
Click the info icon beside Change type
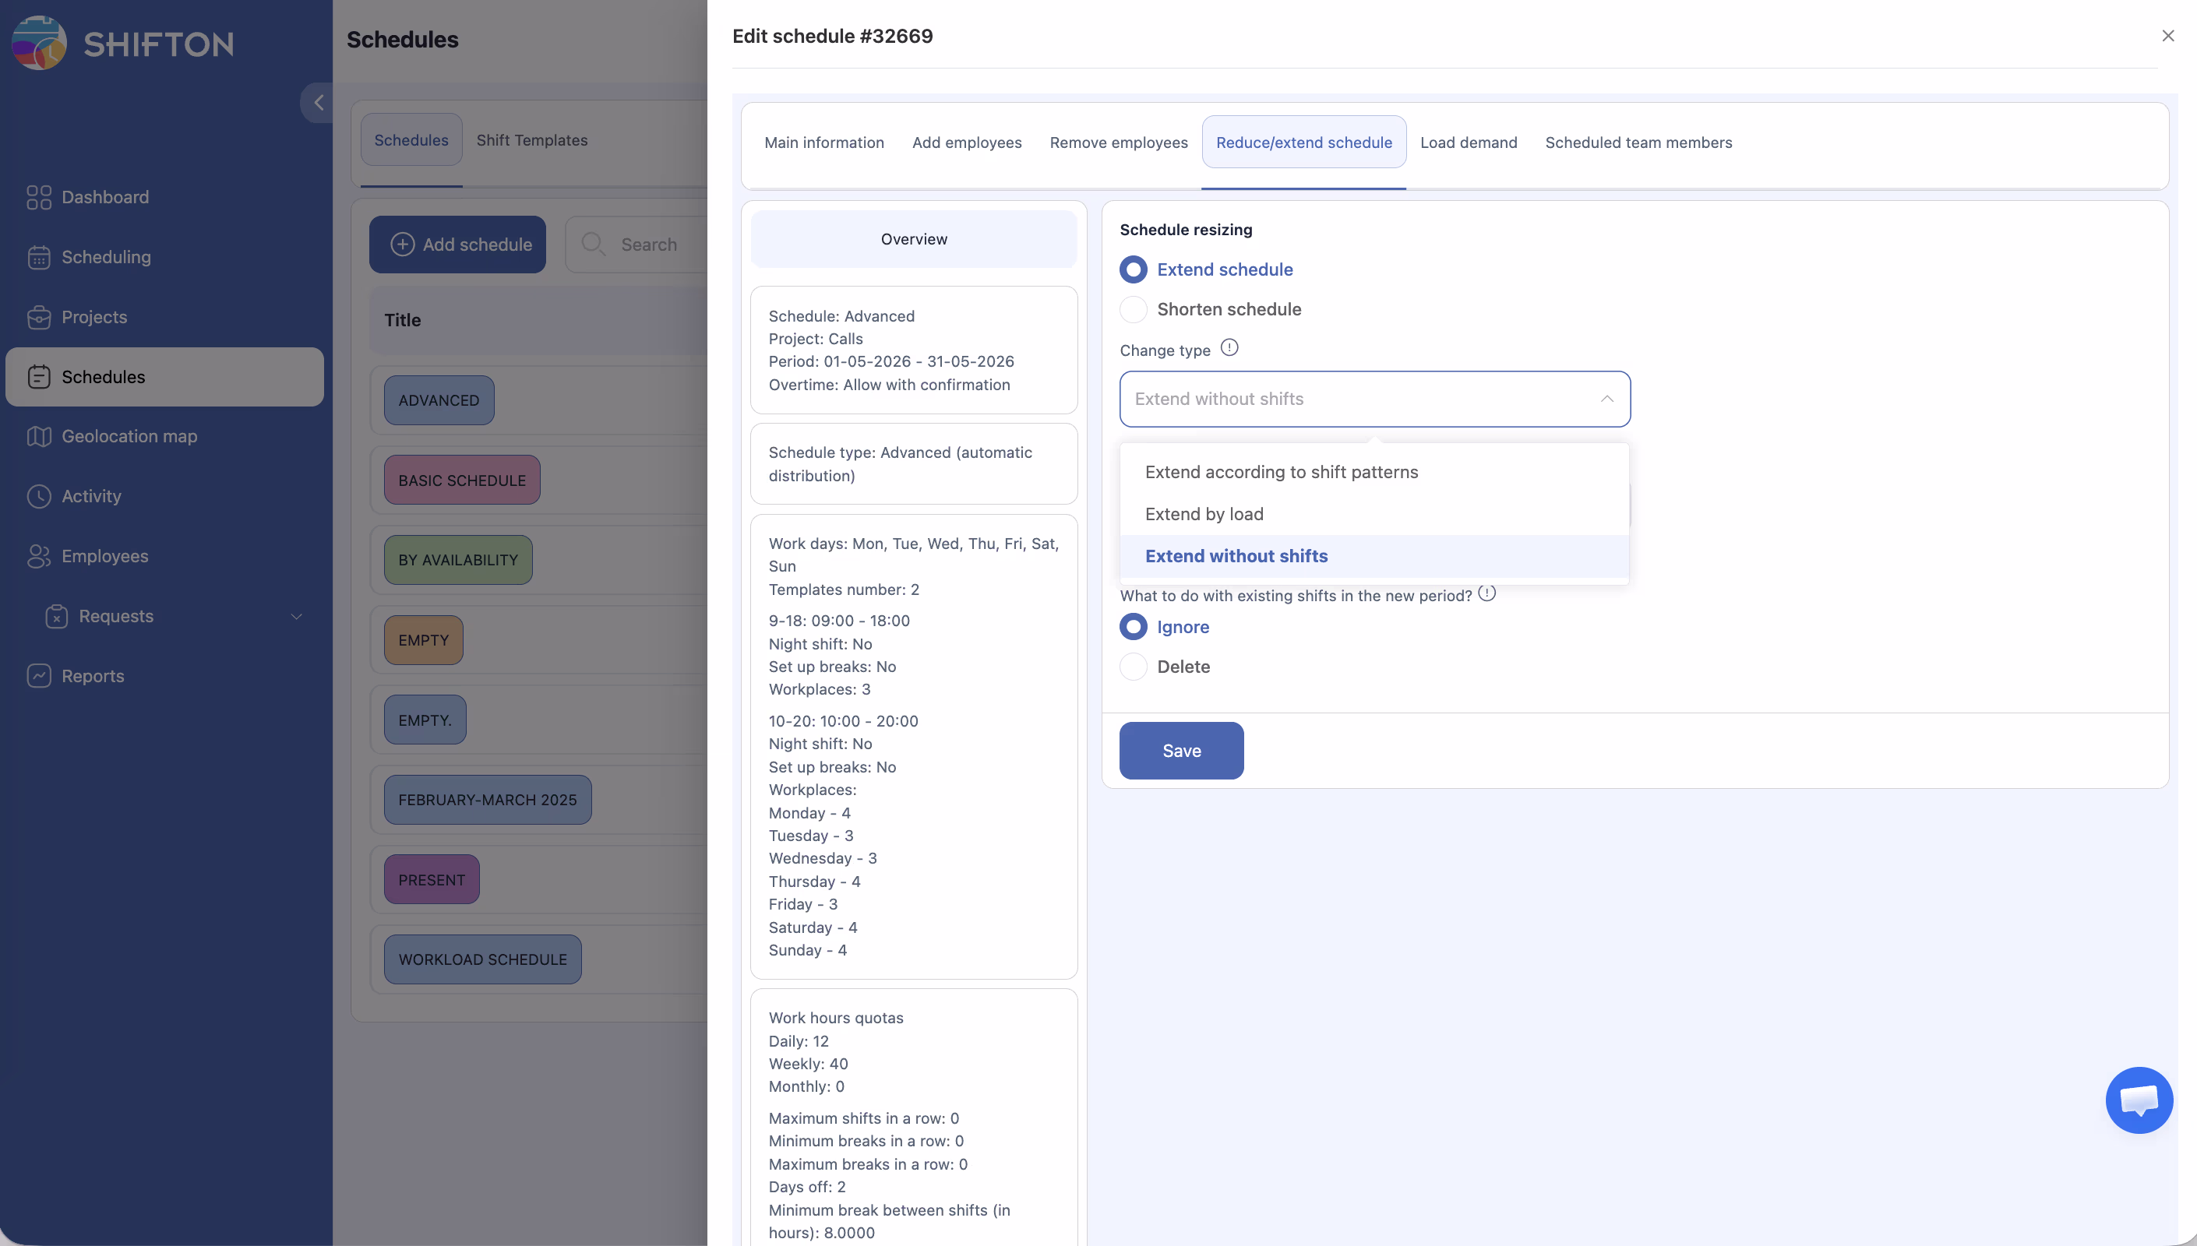(1229, 347)
